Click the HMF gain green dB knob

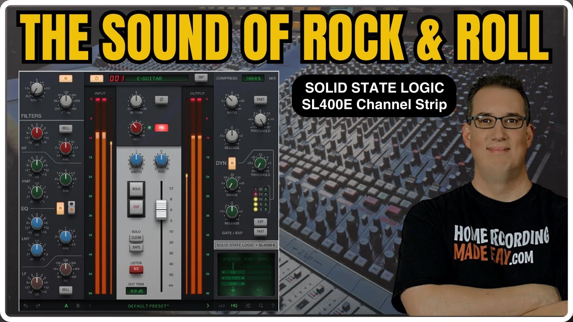[37, 166]
